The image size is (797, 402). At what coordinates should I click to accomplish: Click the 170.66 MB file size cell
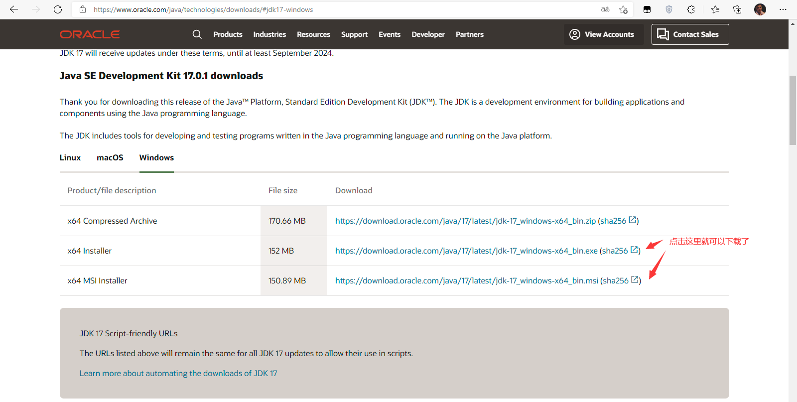[x=294, y=221]
